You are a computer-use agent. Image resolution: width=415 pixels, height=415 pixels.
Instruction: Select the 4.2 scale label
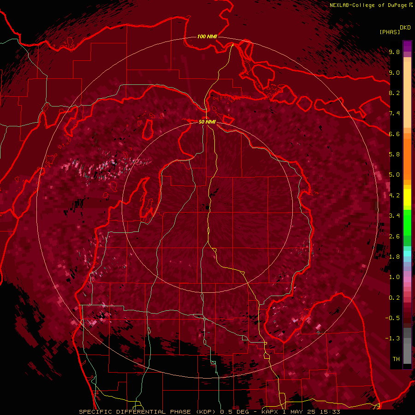pyautogui.click(x=394, y=195)
